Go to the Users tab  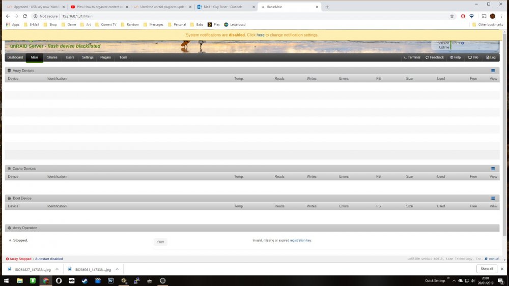70,57
